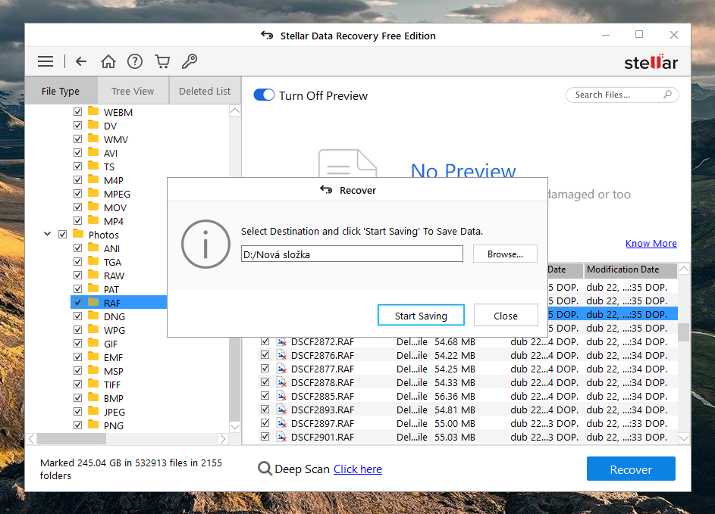Viewport: 715px width, 514px height.
Task: Click the file list vertical scrollbar thumb
Action: point(684,332)
